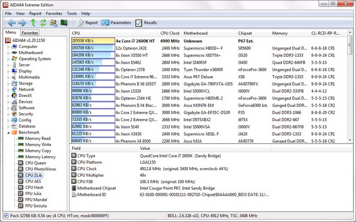Select the Database icon in tree
This screenshot has height=222, width=356.
(14, 126)
